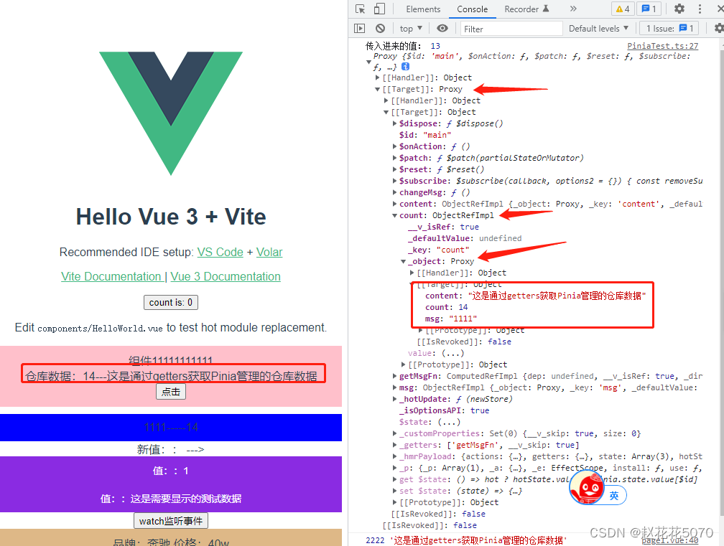Click the blue banner showing 1111-----14
Viewport: 724px width, 546px height.
[x=171, y=428]
